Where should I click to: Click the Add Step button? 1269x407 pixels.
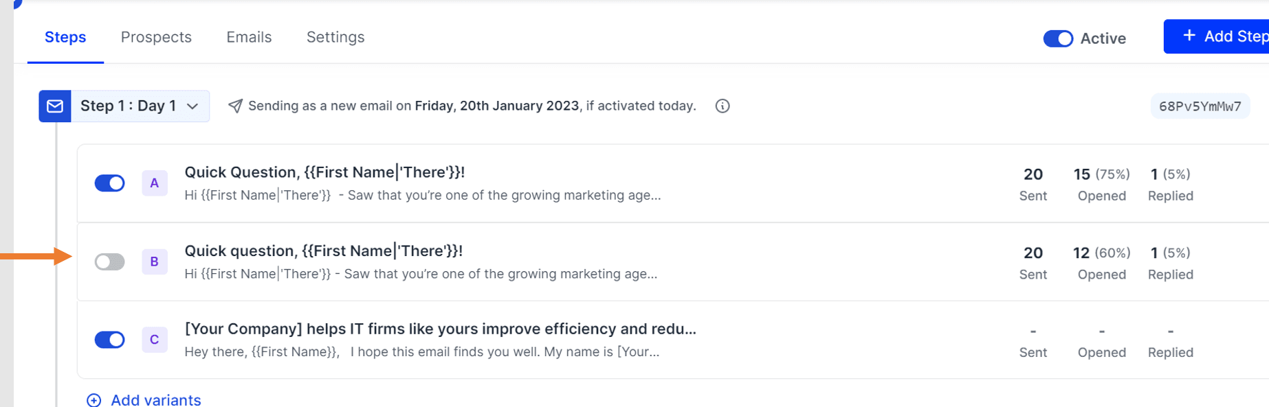click(1216, 36)
